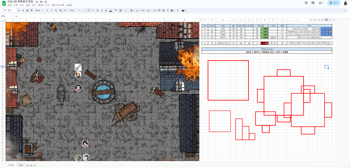The image size is (351, 168).
Task: Open the cell fill color picker
Action: pyautogui.click(x=116, y=10)
